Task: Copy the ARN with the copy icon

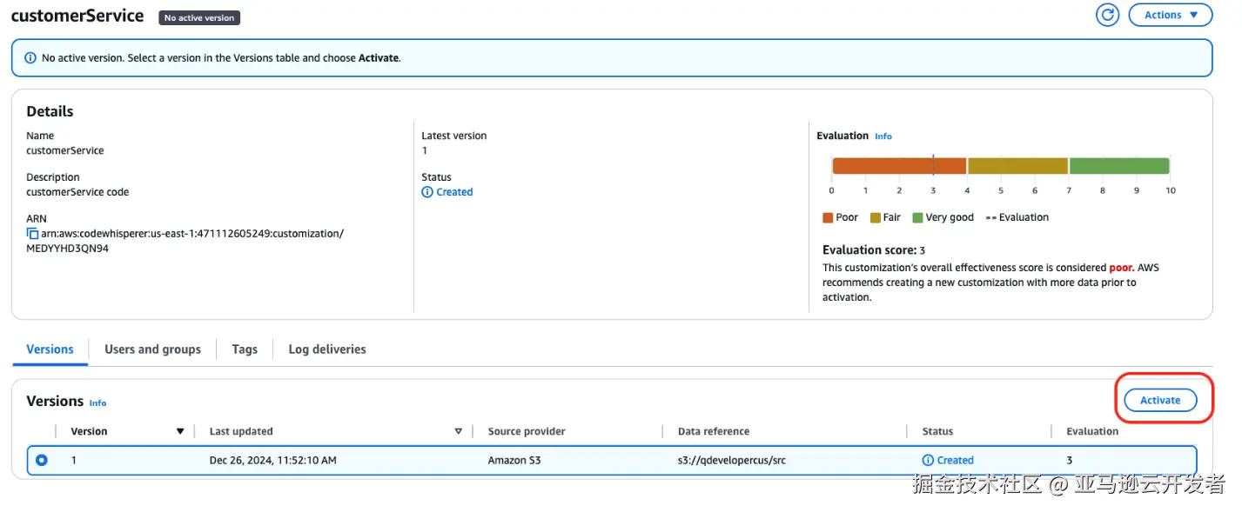Action: click(32, 234)
